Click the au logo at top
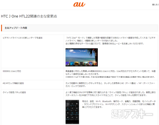This screenshot has width=159, height=125. [79, 4]
